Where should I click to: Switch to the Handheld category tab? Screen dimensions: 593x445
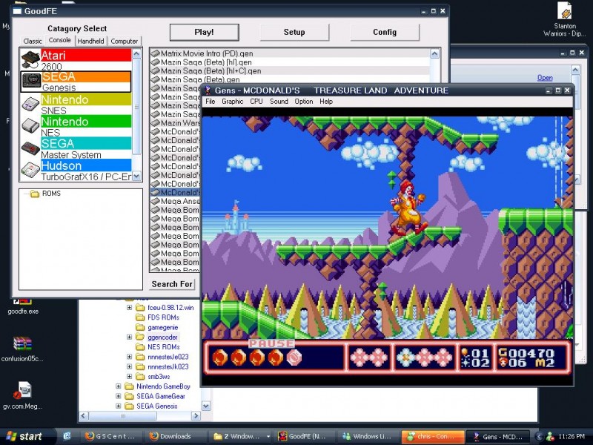tap(90, 42)
